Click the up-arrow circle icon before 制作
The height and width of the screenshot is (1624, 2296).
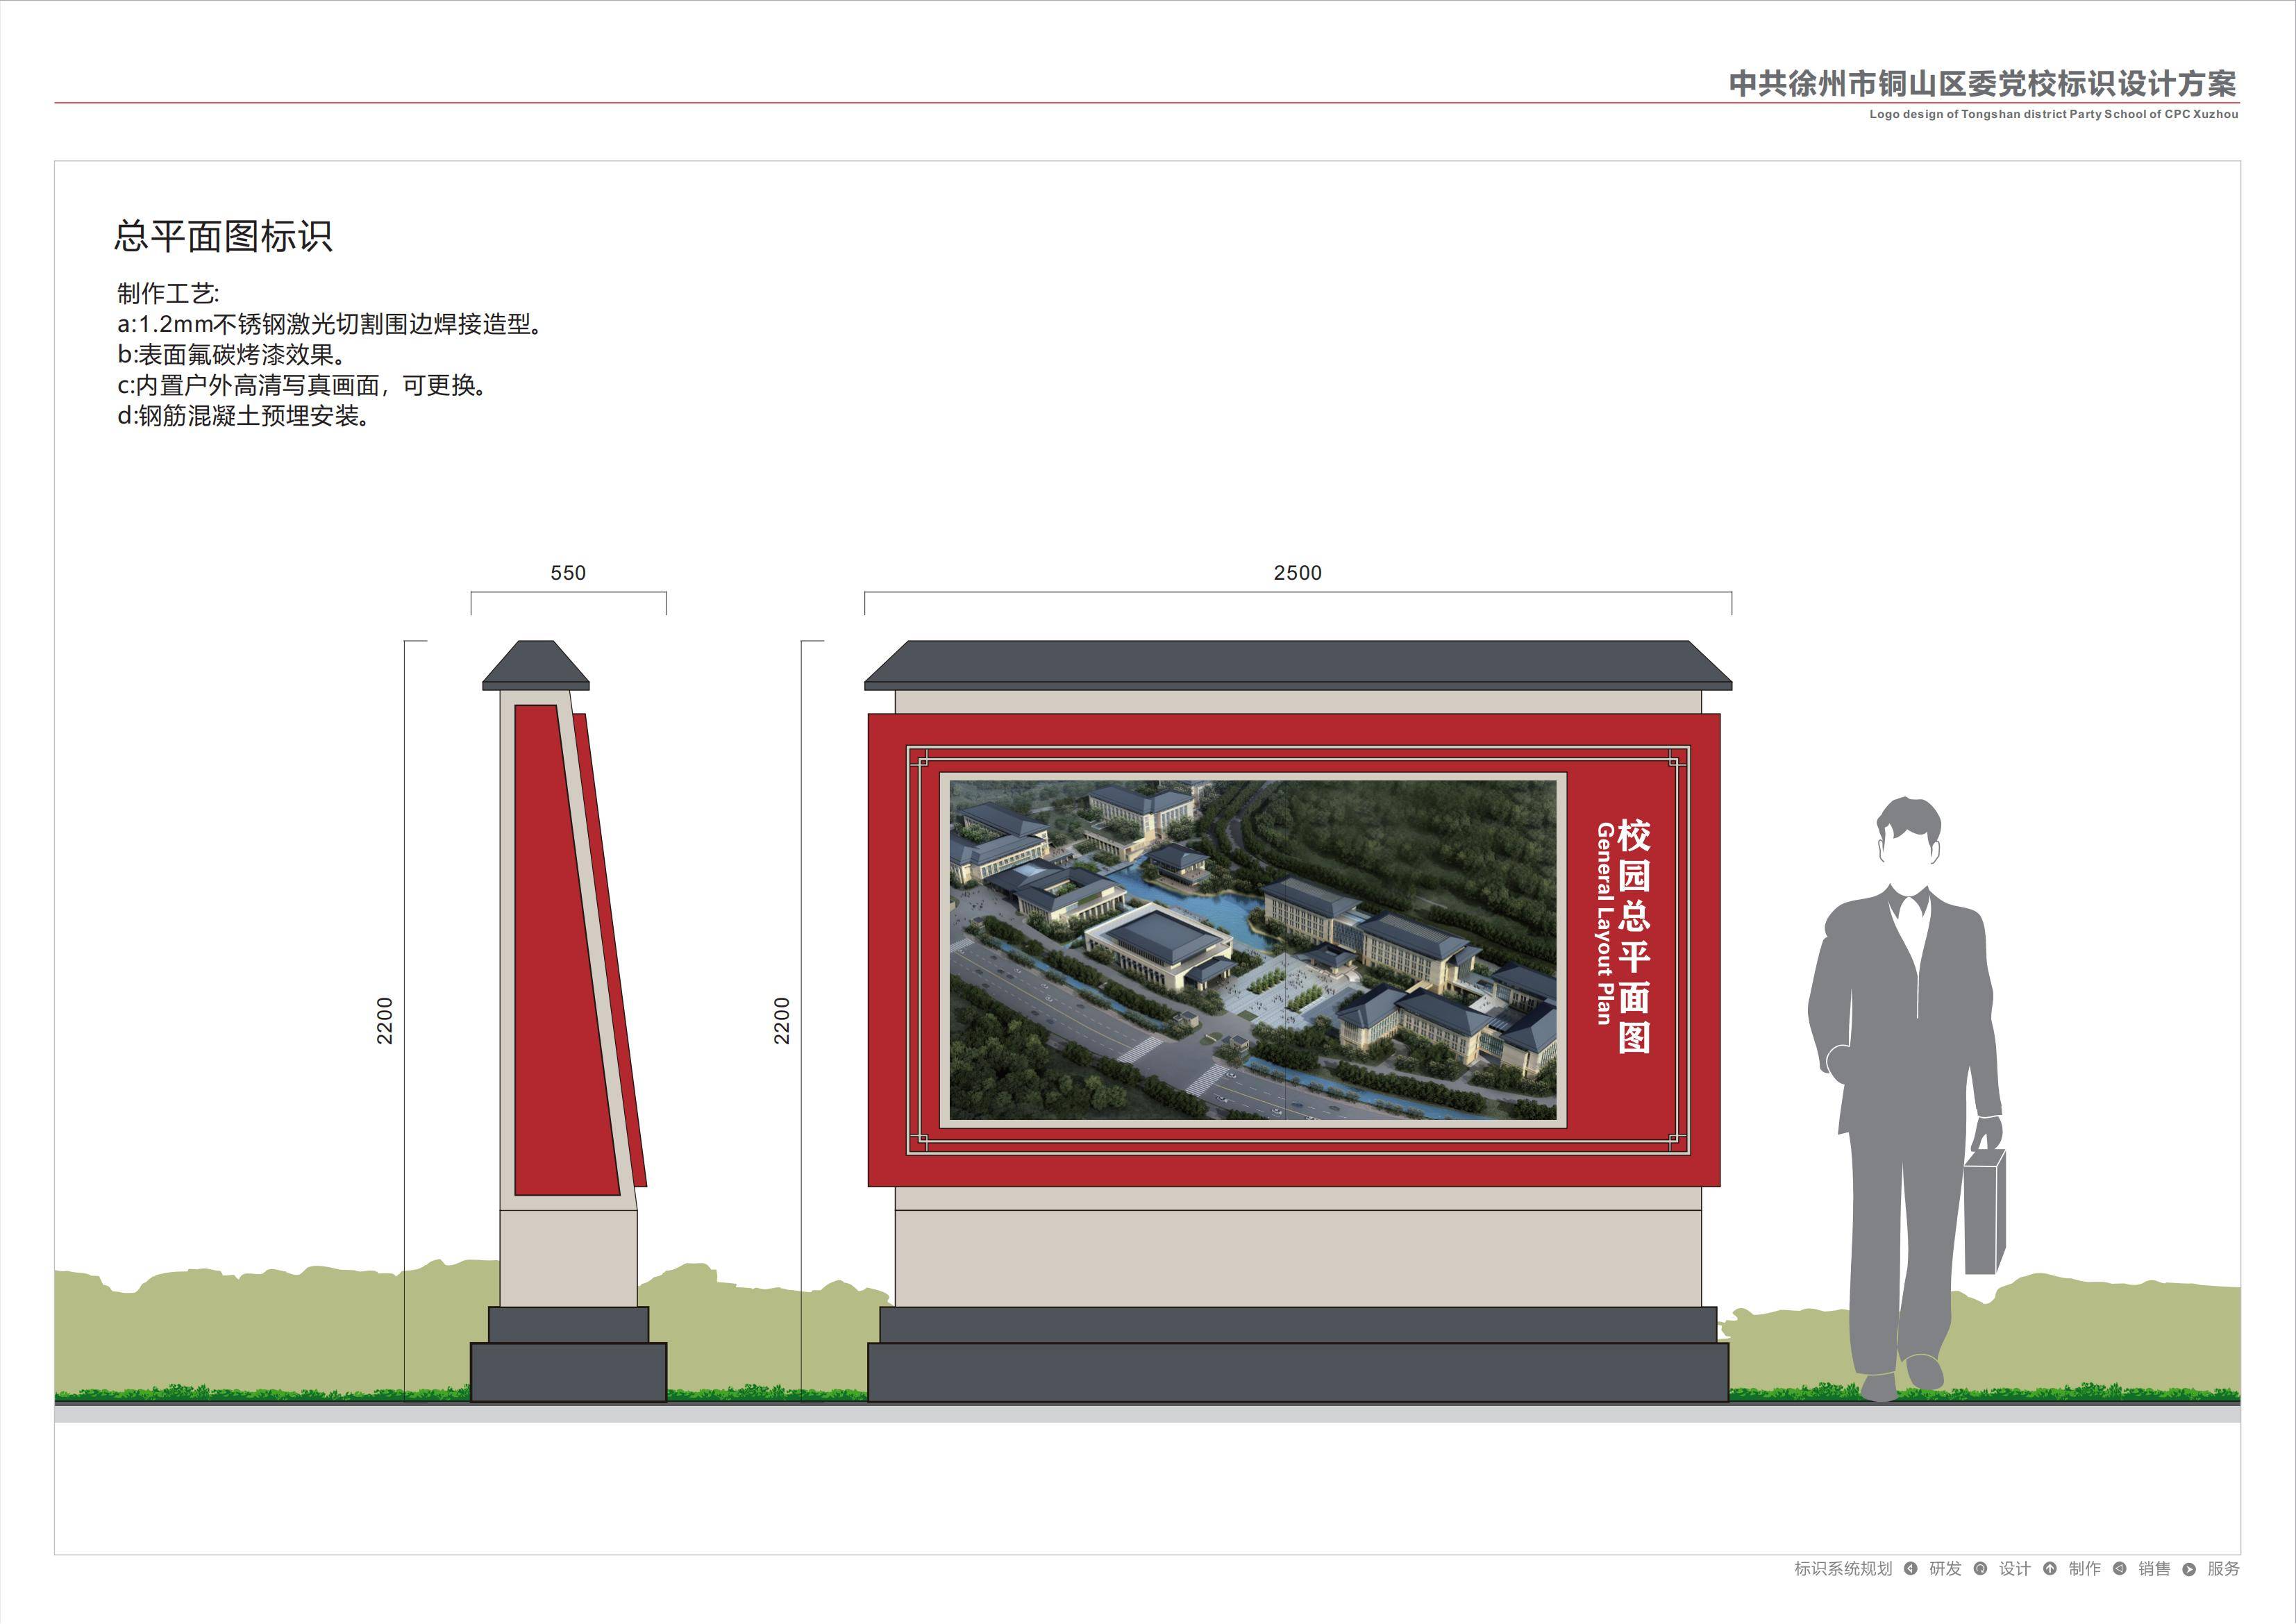point(2050,1568)
